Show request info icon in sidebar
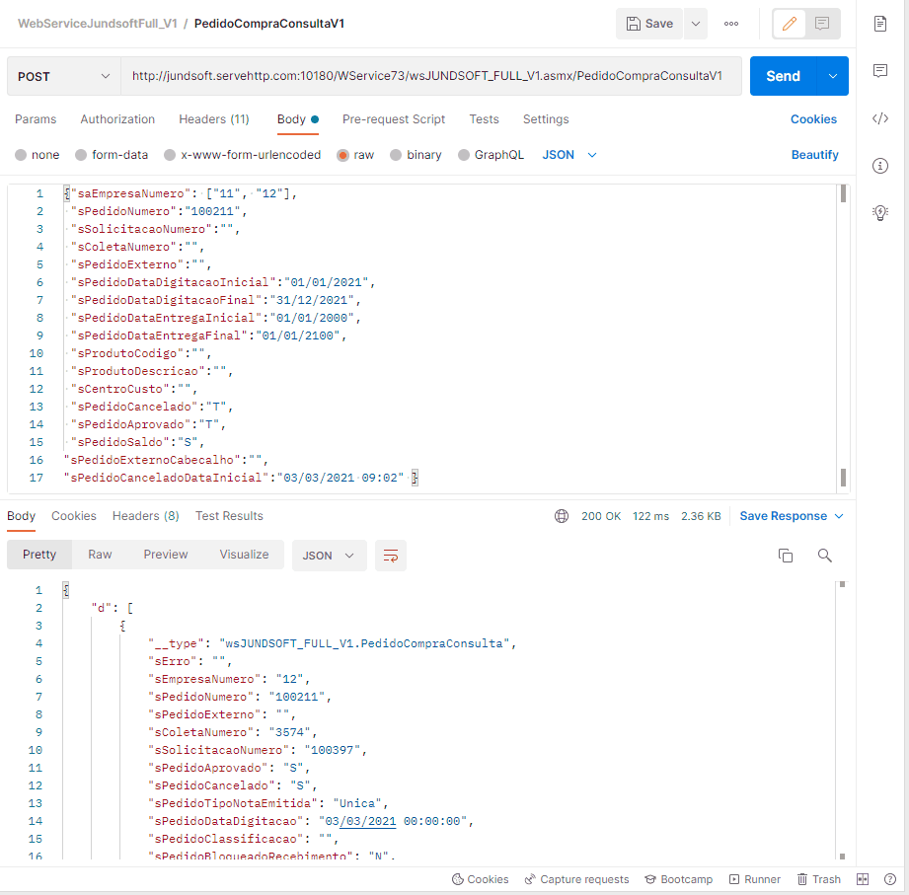The image size is (909, 895). click(880, 166)
